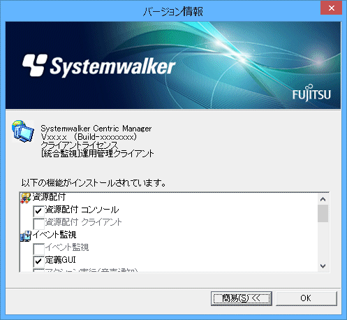Click the 資源配付 category icon

[x=26, y=198]
